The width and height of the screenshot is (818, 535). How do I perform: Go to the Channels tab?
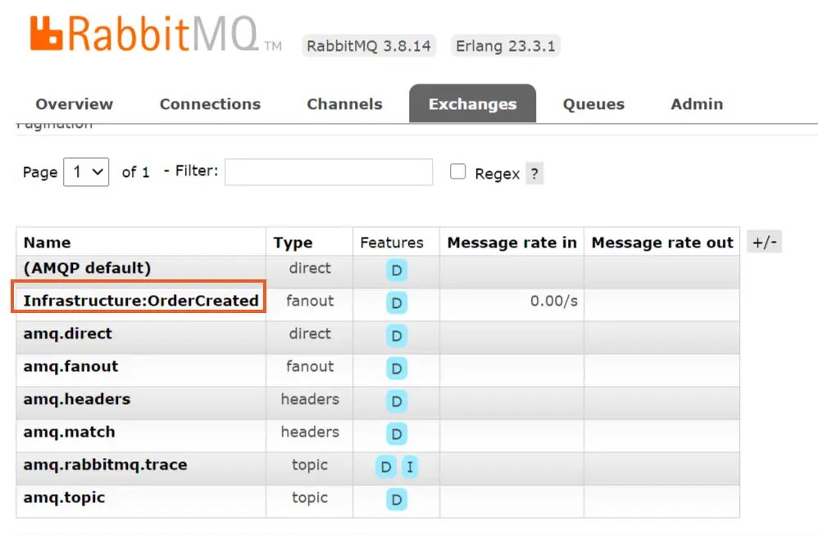(344, 104)
